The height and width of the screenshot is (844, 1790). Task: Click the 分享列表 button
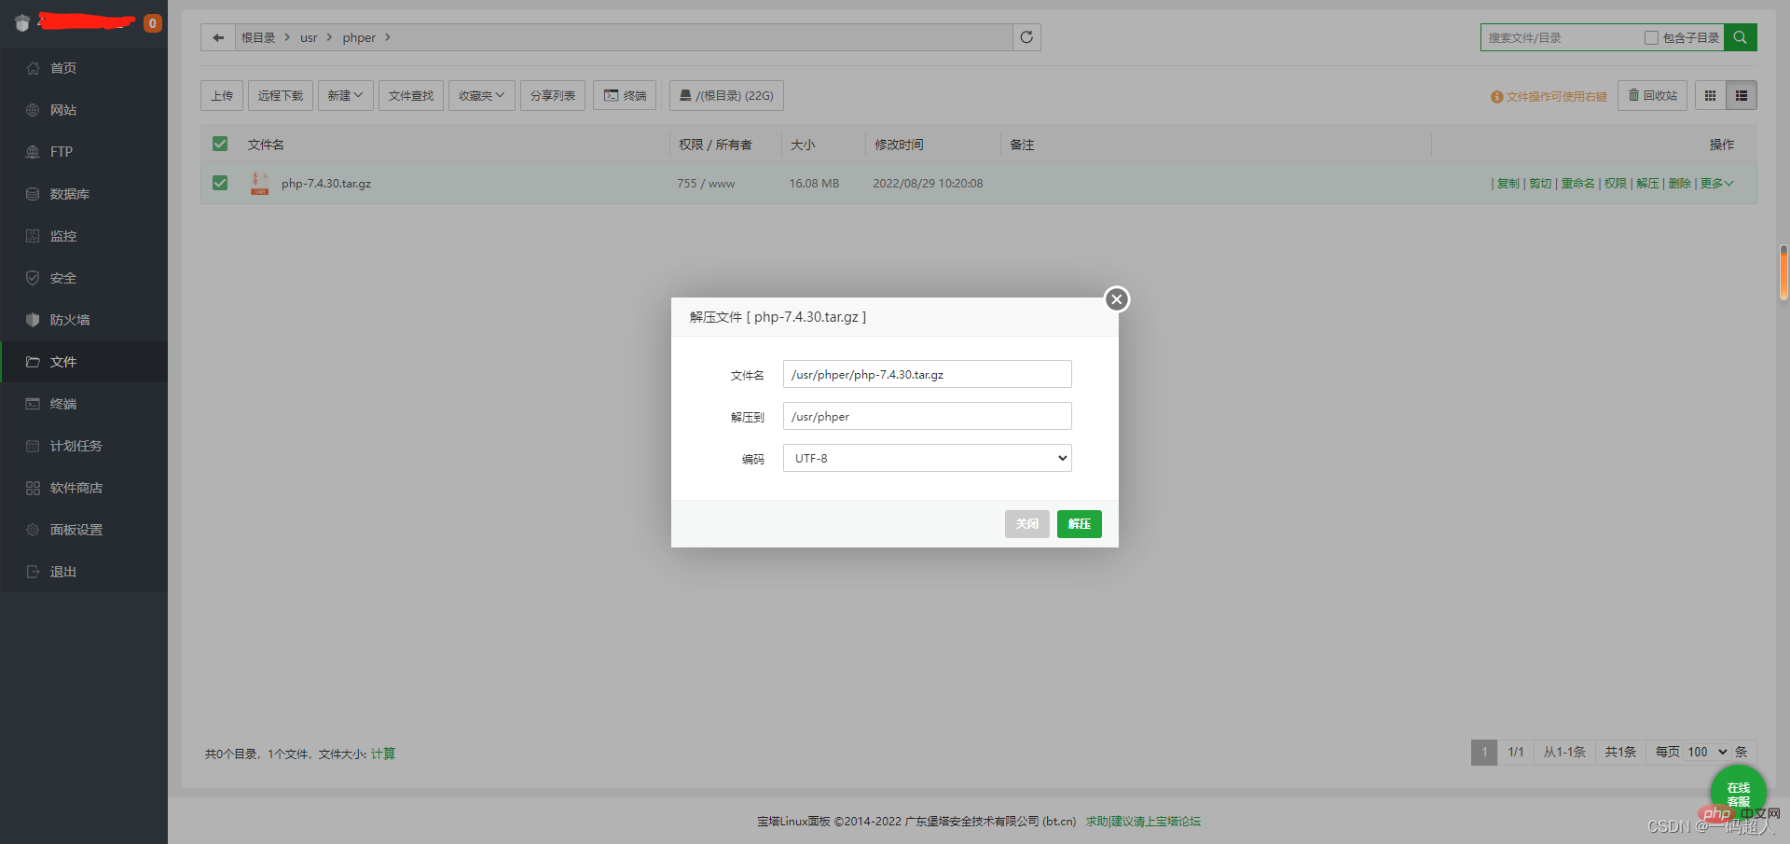[x=553, y=95]
